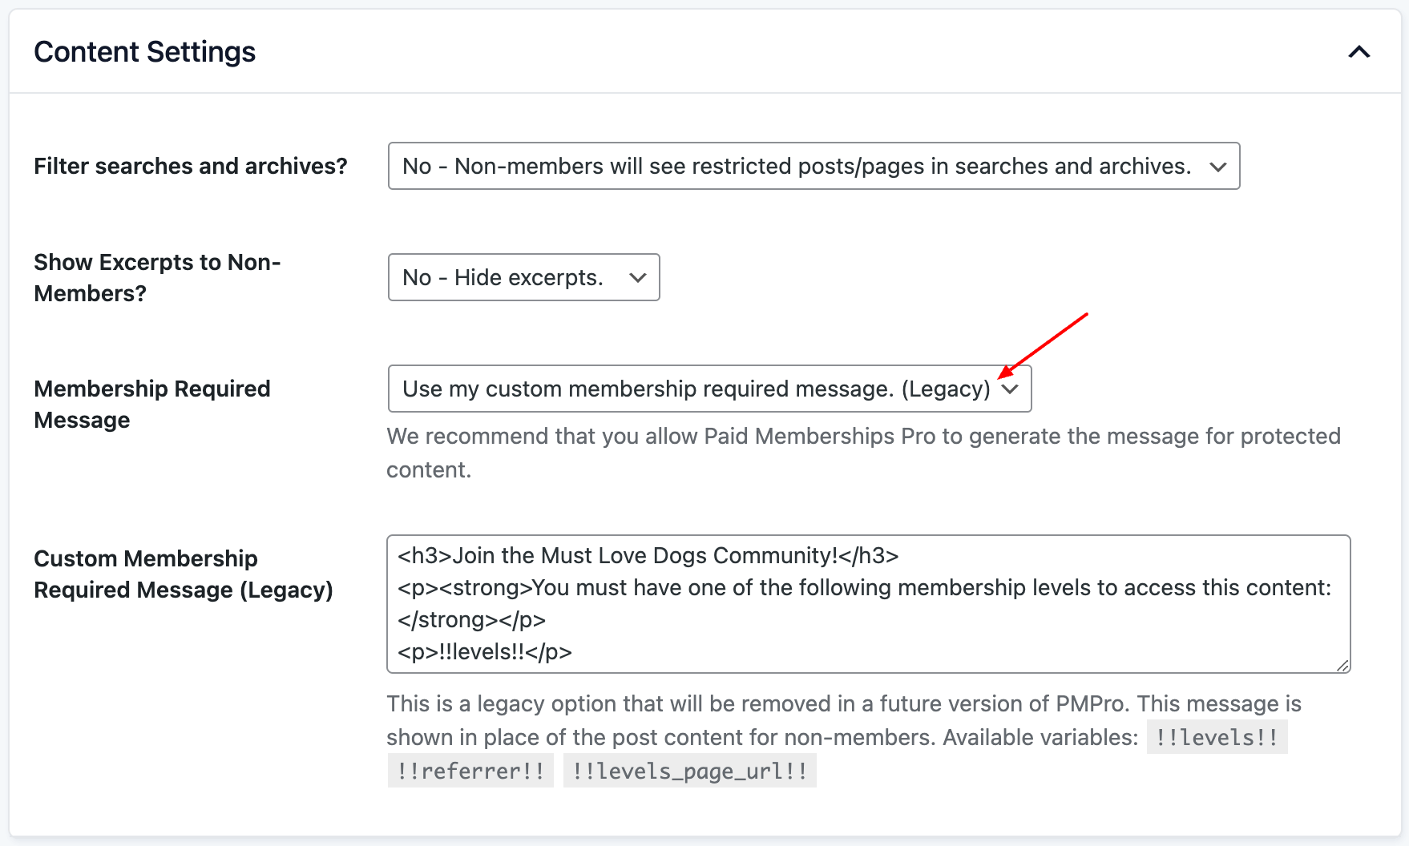Place cursor on the '<p>!!levels!!</p>' textarea line

(x=485, y=651)
